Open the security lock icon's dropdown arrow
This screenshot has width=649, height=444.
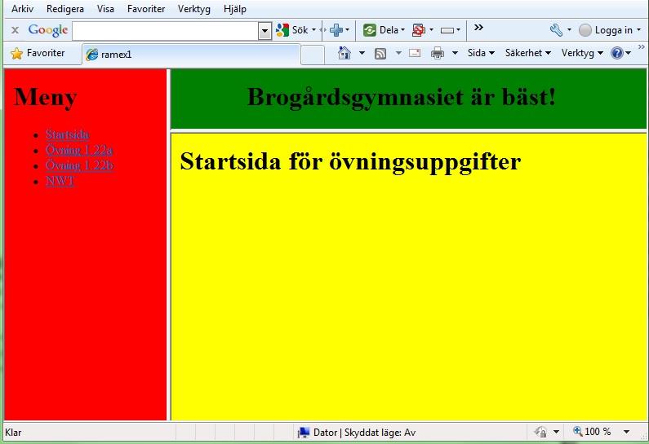tap(556, 432)
